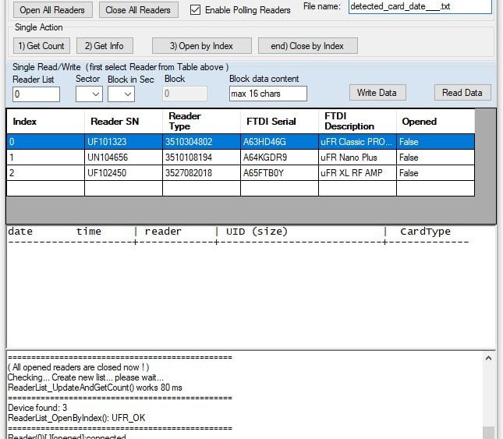Click the Open All Readers button

tap(52, 10)
